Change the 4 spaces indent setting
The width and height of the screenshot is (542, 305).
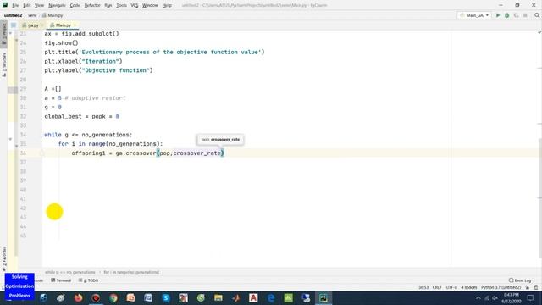468,287
